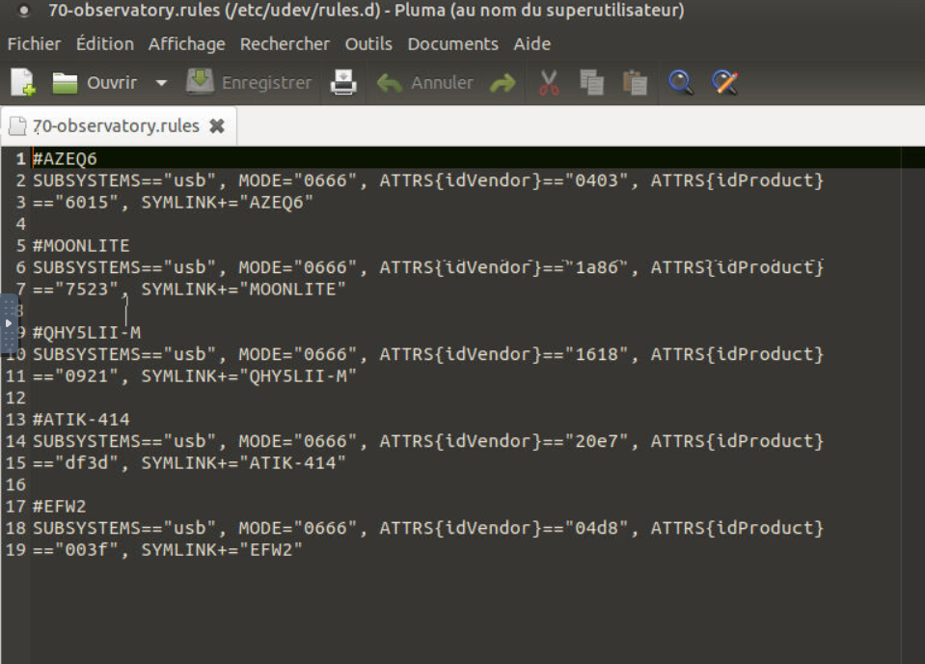Open the Aide menu
925x664 pixels.
532,43
